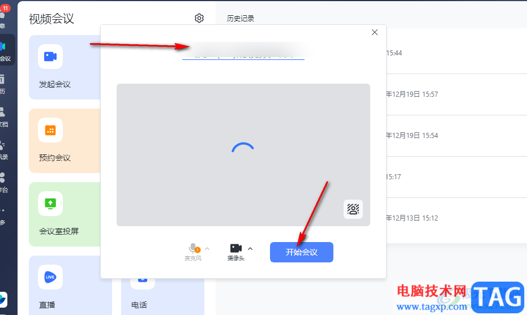Expand camera options arrow
The image size is (527, 315).
[250, 249]
